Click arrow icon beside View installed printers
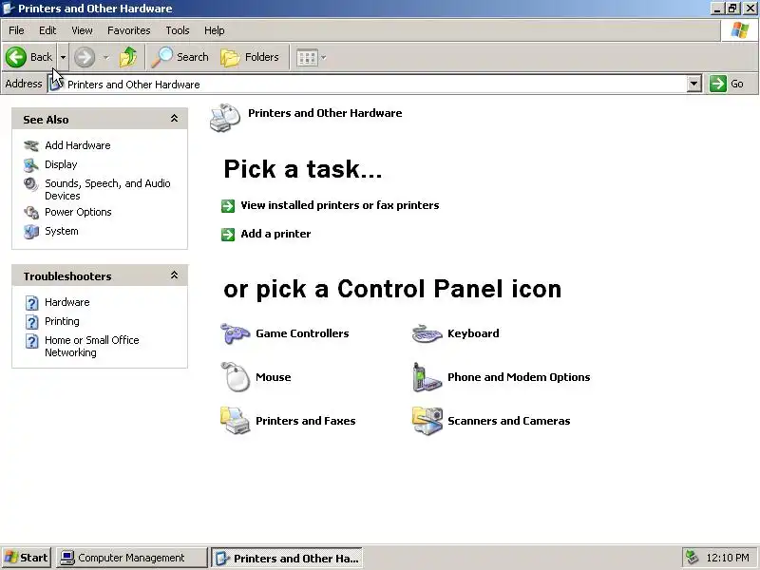The height and width of the screenshot is (570, 760). 228,206
